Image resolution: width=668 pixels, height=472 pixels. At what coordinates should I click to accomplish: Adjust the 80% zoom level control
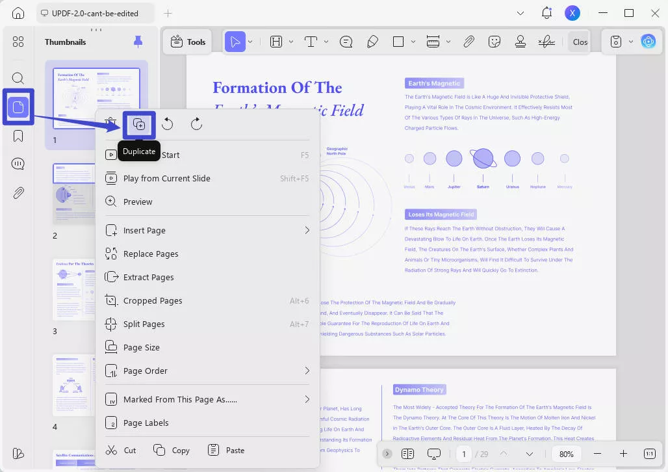tap(566, 453)
